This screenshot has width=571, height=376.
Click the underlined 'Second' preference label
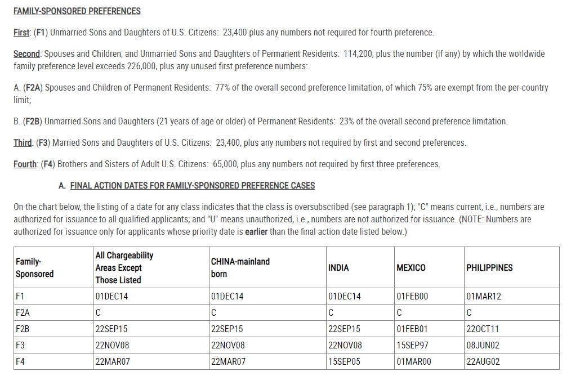26,54
